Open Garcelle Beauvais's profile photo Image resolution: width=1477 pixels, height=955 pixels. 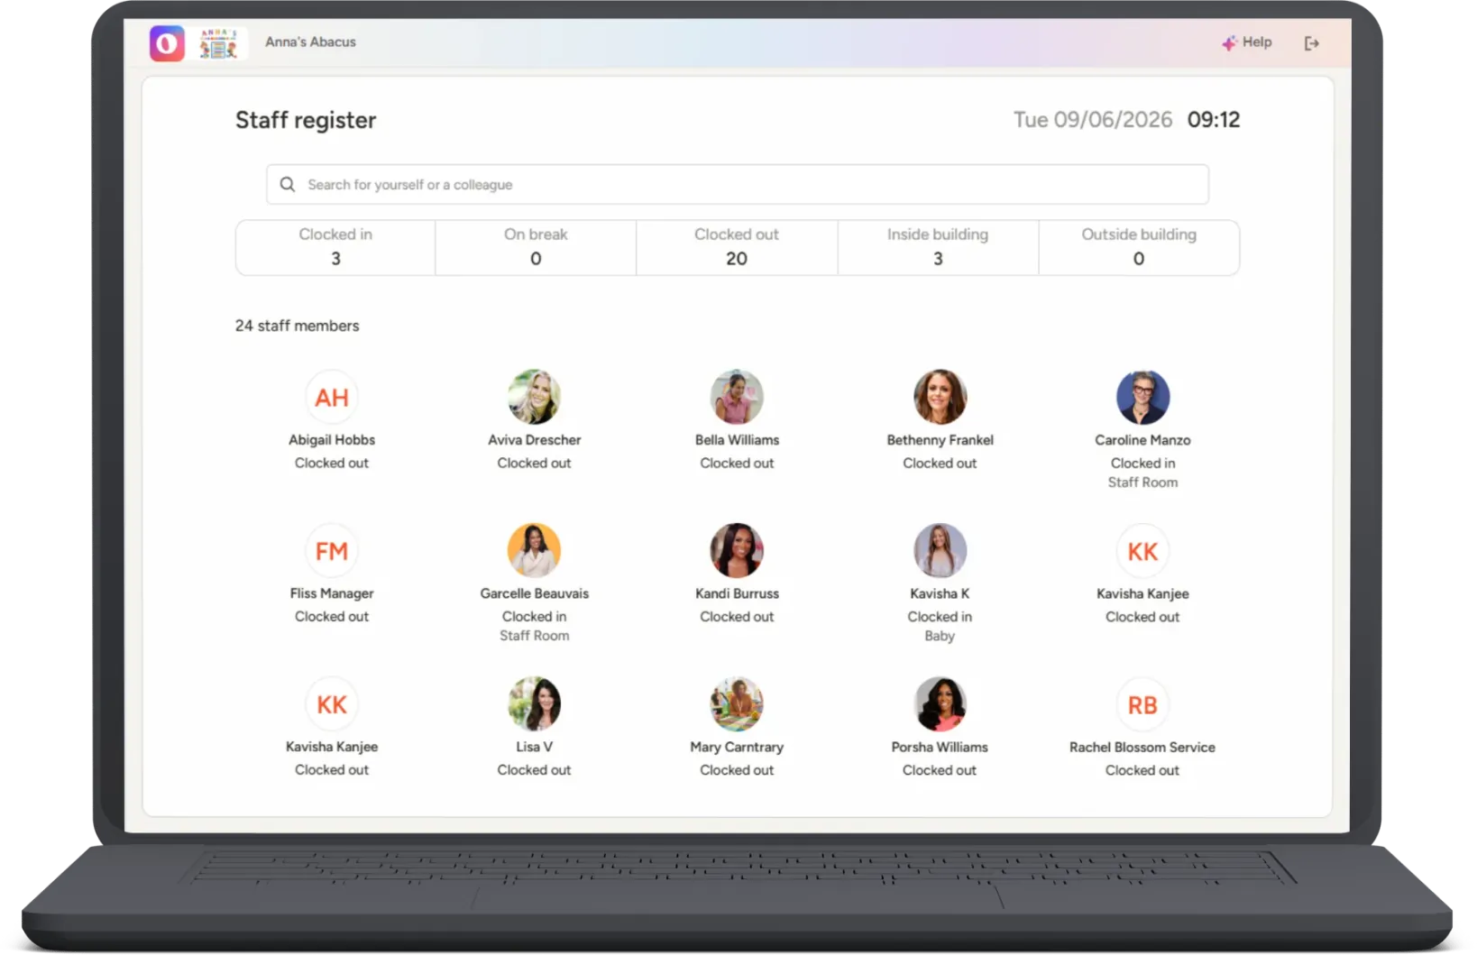tap(534, 550)
